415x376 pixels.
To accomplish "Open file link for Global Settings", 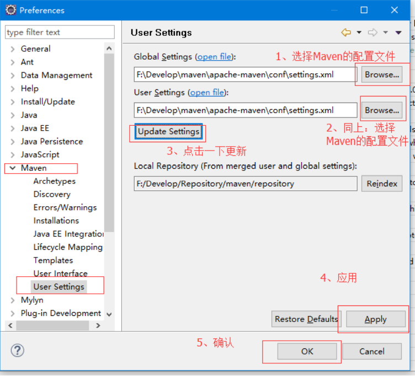I will [214, 57].
